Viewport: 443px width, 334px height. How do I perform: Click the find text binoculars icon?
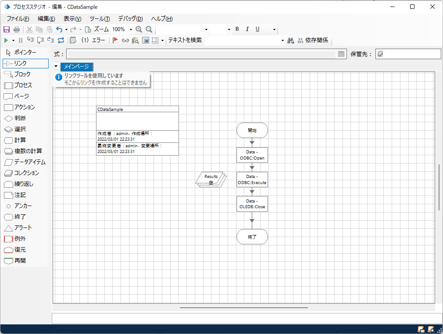290,41
